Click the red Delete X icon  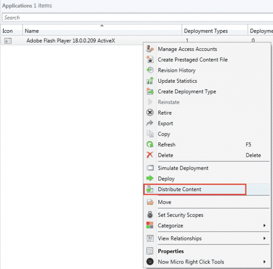[150, 155]
